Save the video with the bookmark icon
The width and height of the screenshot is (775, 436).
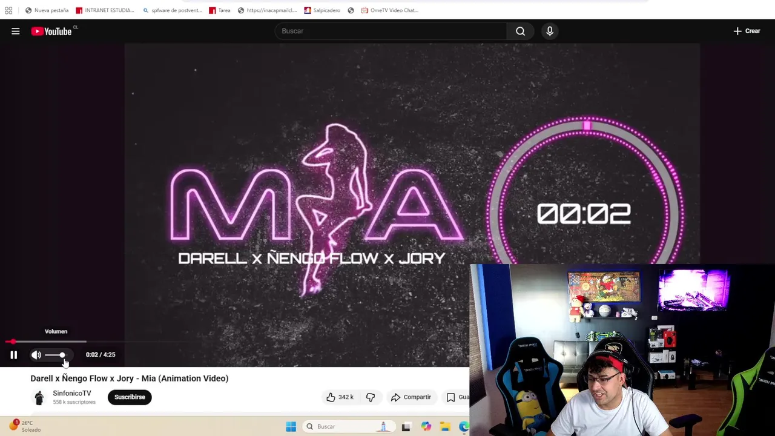[x=451, y=397]
